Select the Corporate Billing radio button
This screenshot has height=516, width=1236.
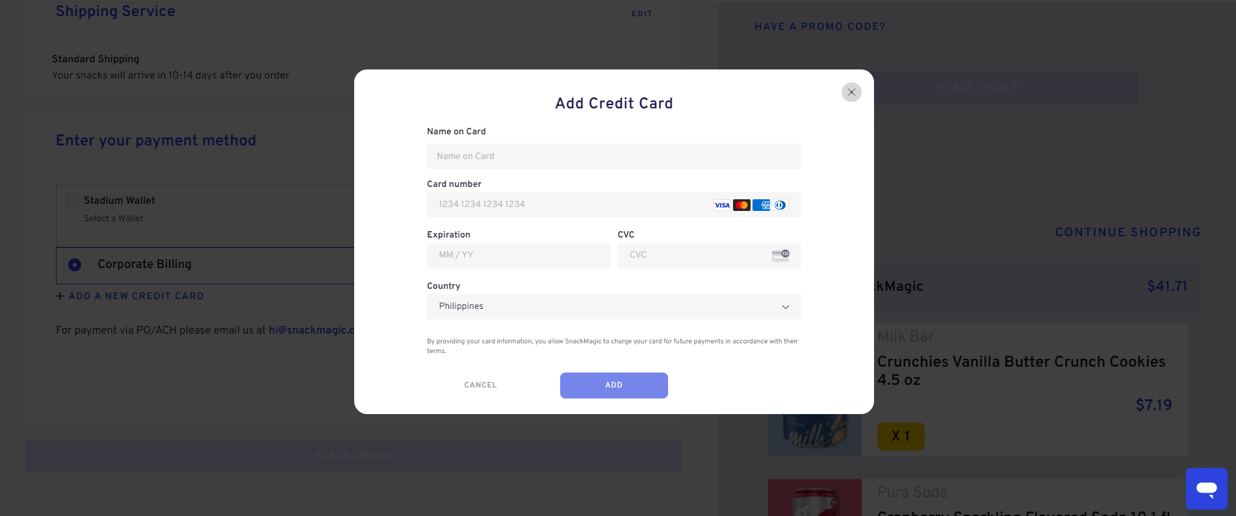[75, 265]
